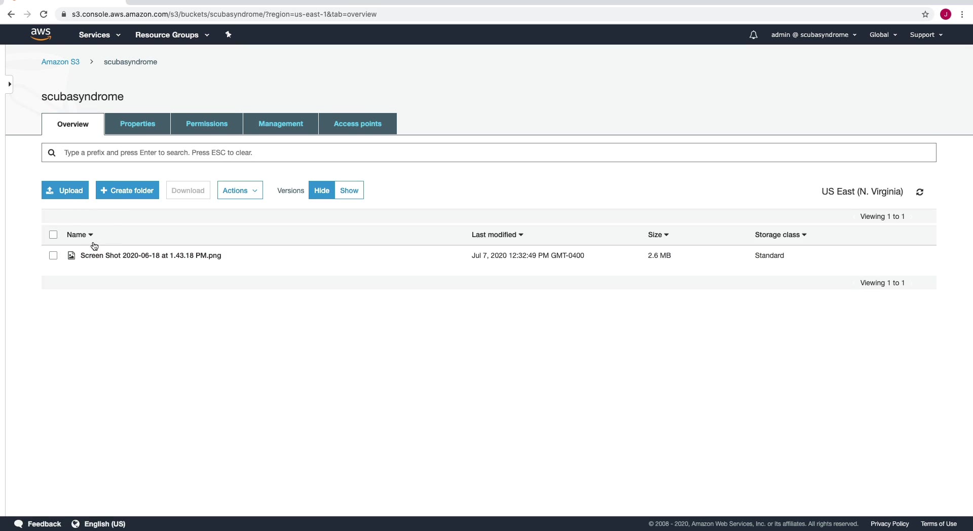Open the notifications bell
The height and width of the screenshot is (531, 973).
pyautogui.click(x=754, y=35)
